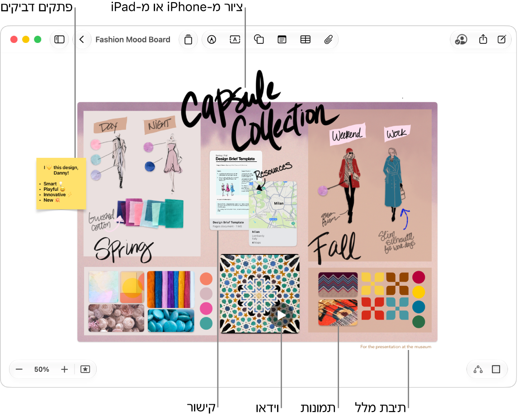Play the mosaic pattern video
The image size is (518, 416).
281,315
